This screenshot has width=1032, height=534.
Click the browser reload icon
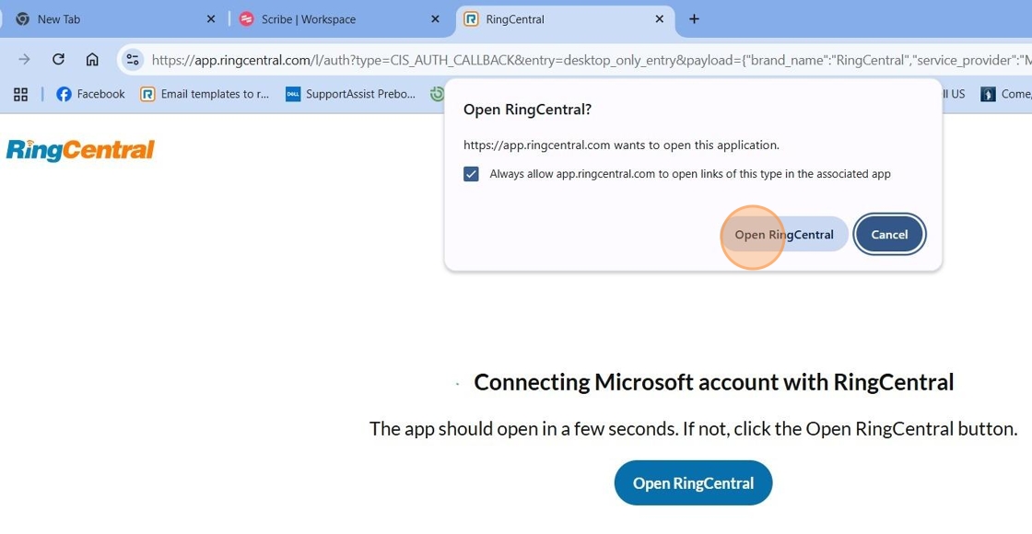coord(58,59)
